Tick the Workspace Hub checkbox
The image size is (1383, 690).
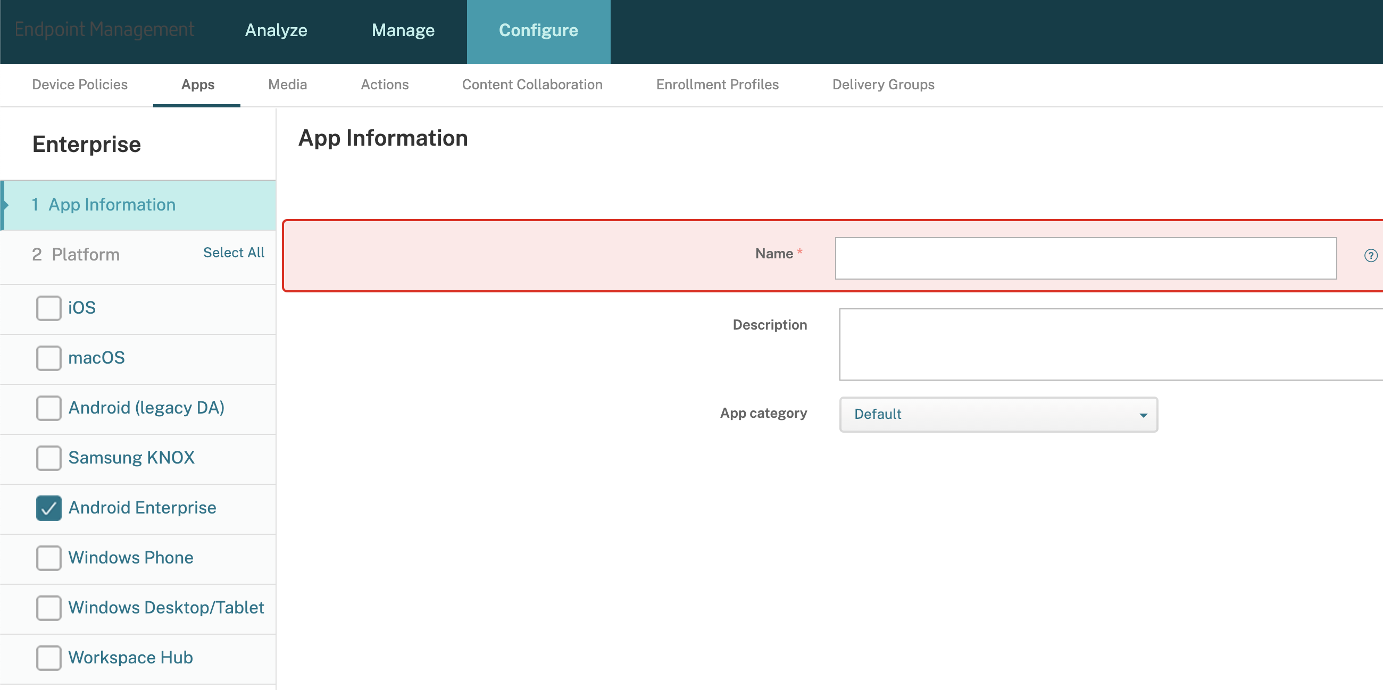click(x=48, y=657)
